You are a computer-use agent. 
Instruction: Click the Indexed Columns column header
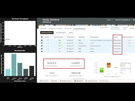point(94,37)
